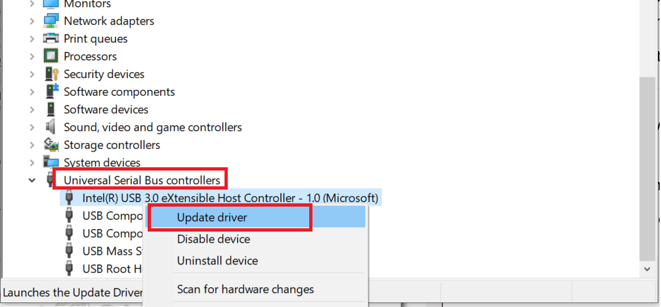Select the USB Mass Storage device entry
The image size is (661, 307).
point(113,251)
